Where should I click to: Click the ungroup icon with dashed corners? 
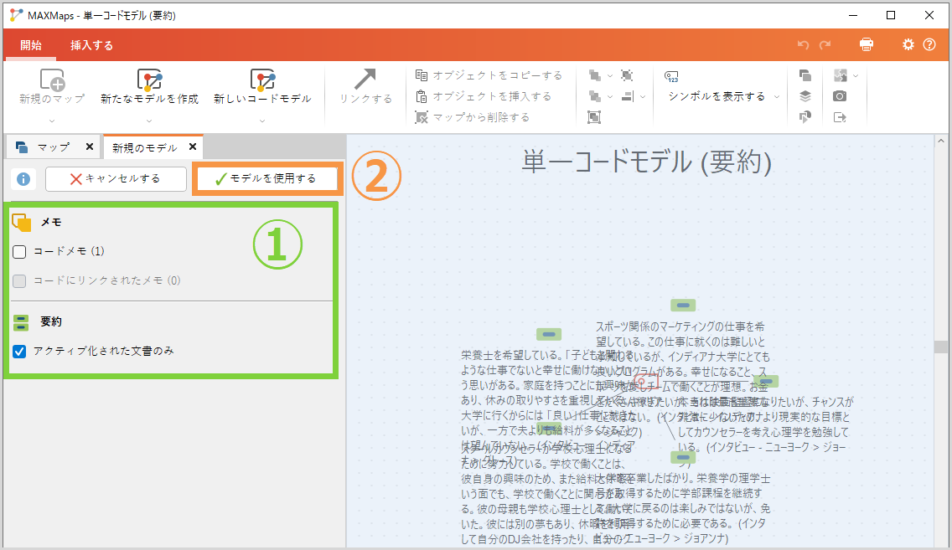[627, 75]
